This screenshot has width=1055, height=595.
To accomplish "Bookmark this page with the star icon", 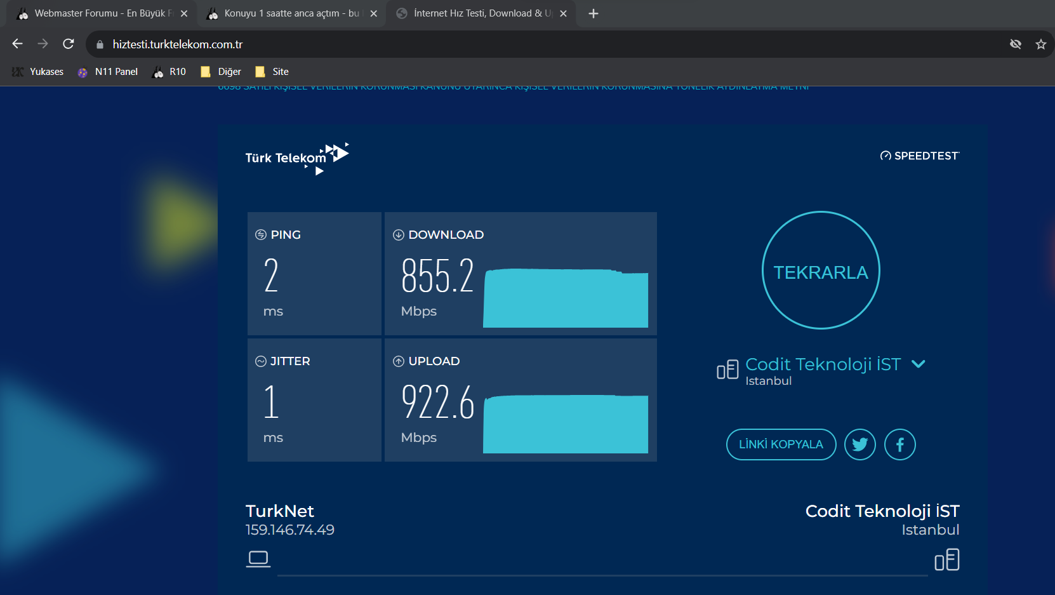I will tap(1040, 44).
